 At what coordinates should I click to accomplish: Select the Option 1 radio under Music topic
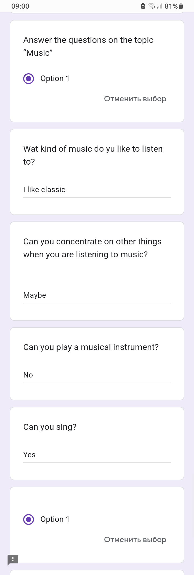[x=29, y=79]
